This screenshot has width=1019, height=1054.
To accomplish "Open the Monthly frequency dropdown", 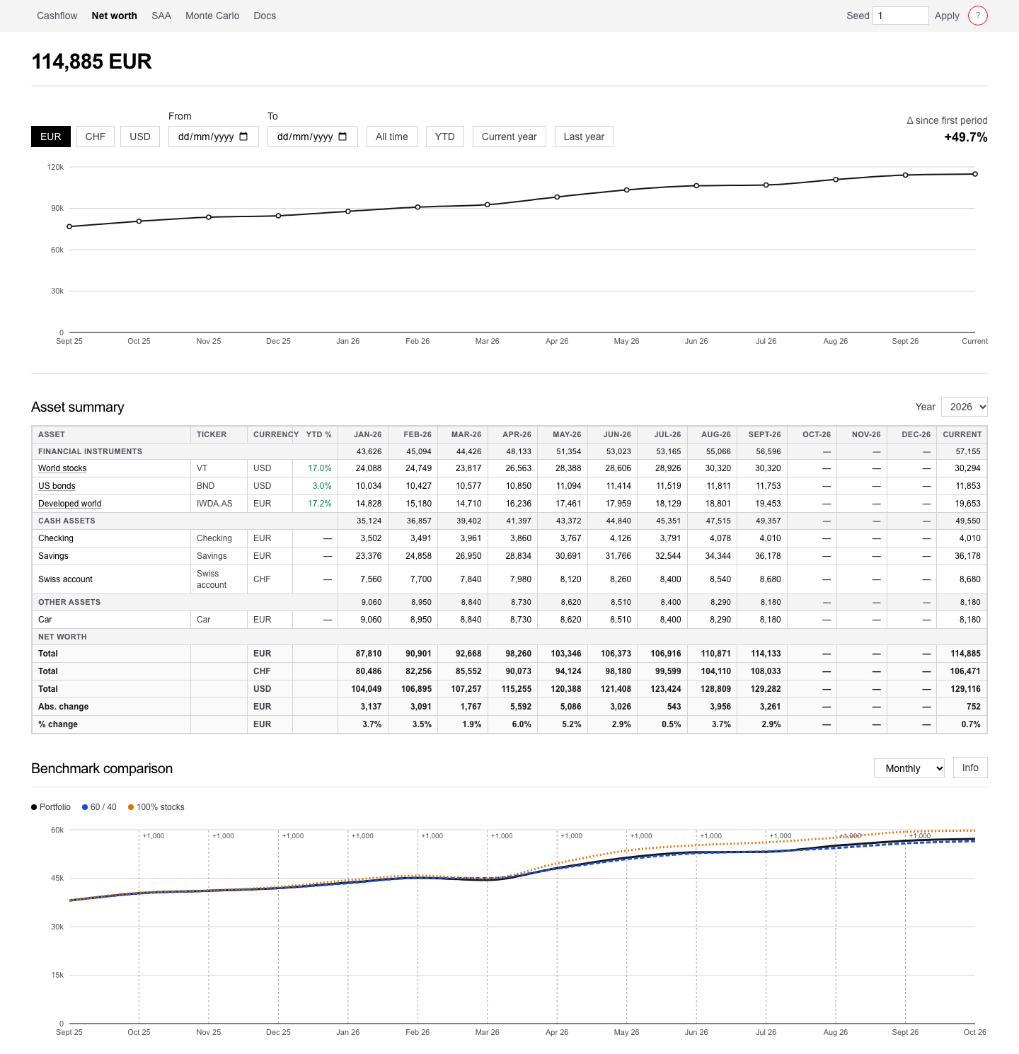I will (x=909, y=768).
